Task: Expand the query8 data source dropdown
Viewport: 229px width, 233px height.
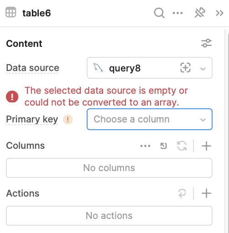Action: click(x=203, y=69)
